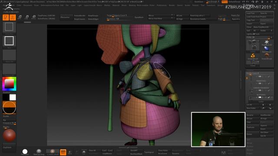
Task: Open the Rect stroke type selector
Action: tap(9, 41)
